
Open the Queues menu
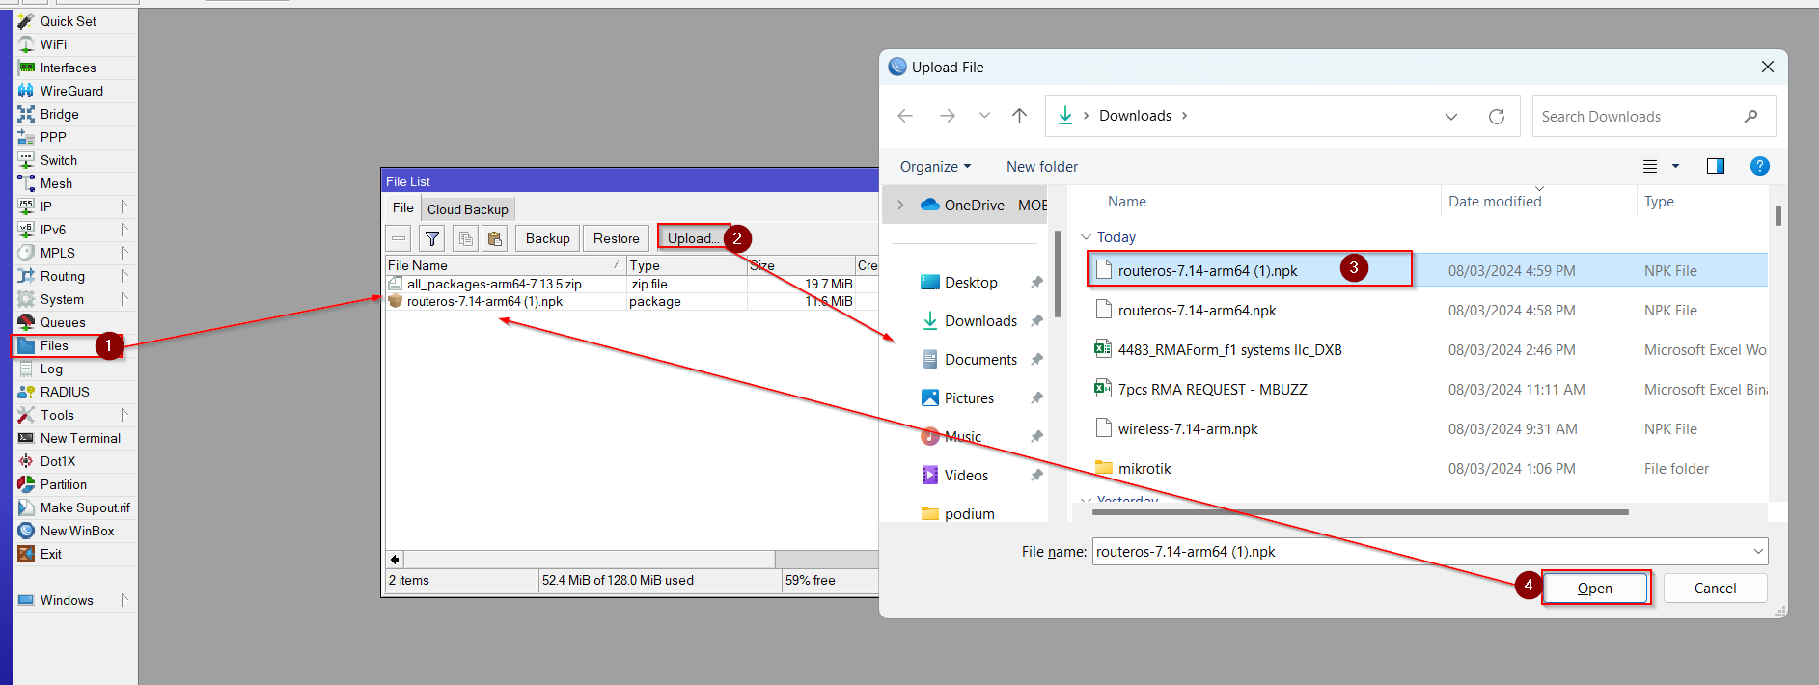click(x=63, y=322)
